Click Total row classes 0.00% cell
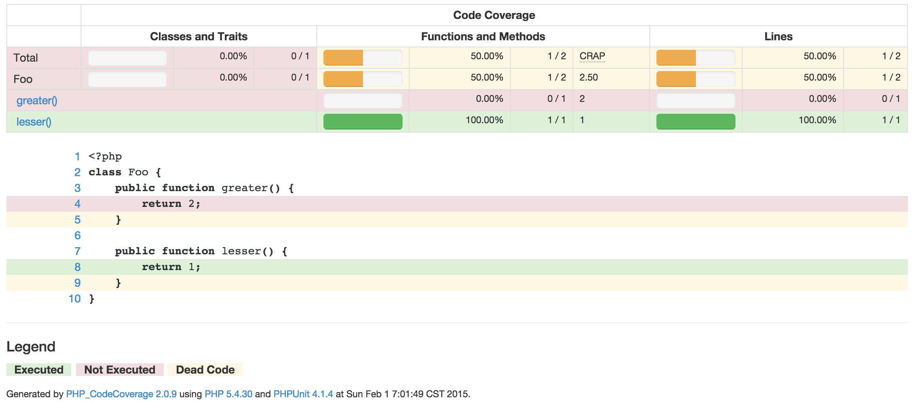Image resolution: width=915 pixels, height=402 pixels. click(214, 58)
